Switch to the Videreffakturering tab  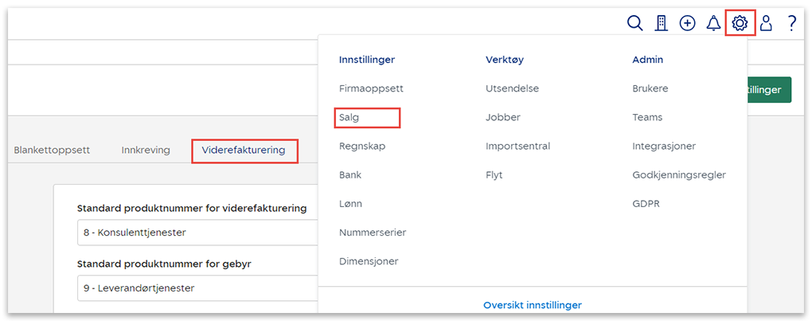pyautogui.click(x=244, y=151)
